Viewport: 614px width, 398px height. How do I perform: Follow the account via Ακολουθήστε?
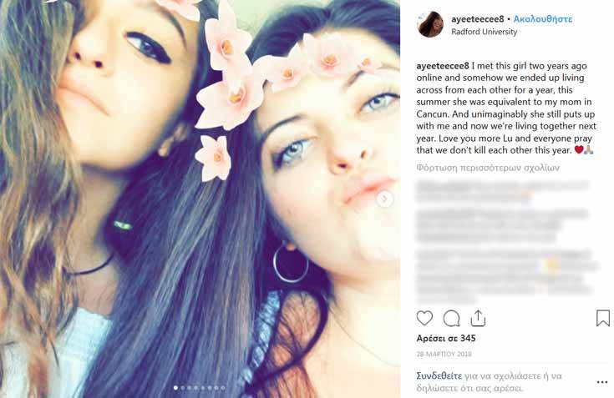coord(543,18)
